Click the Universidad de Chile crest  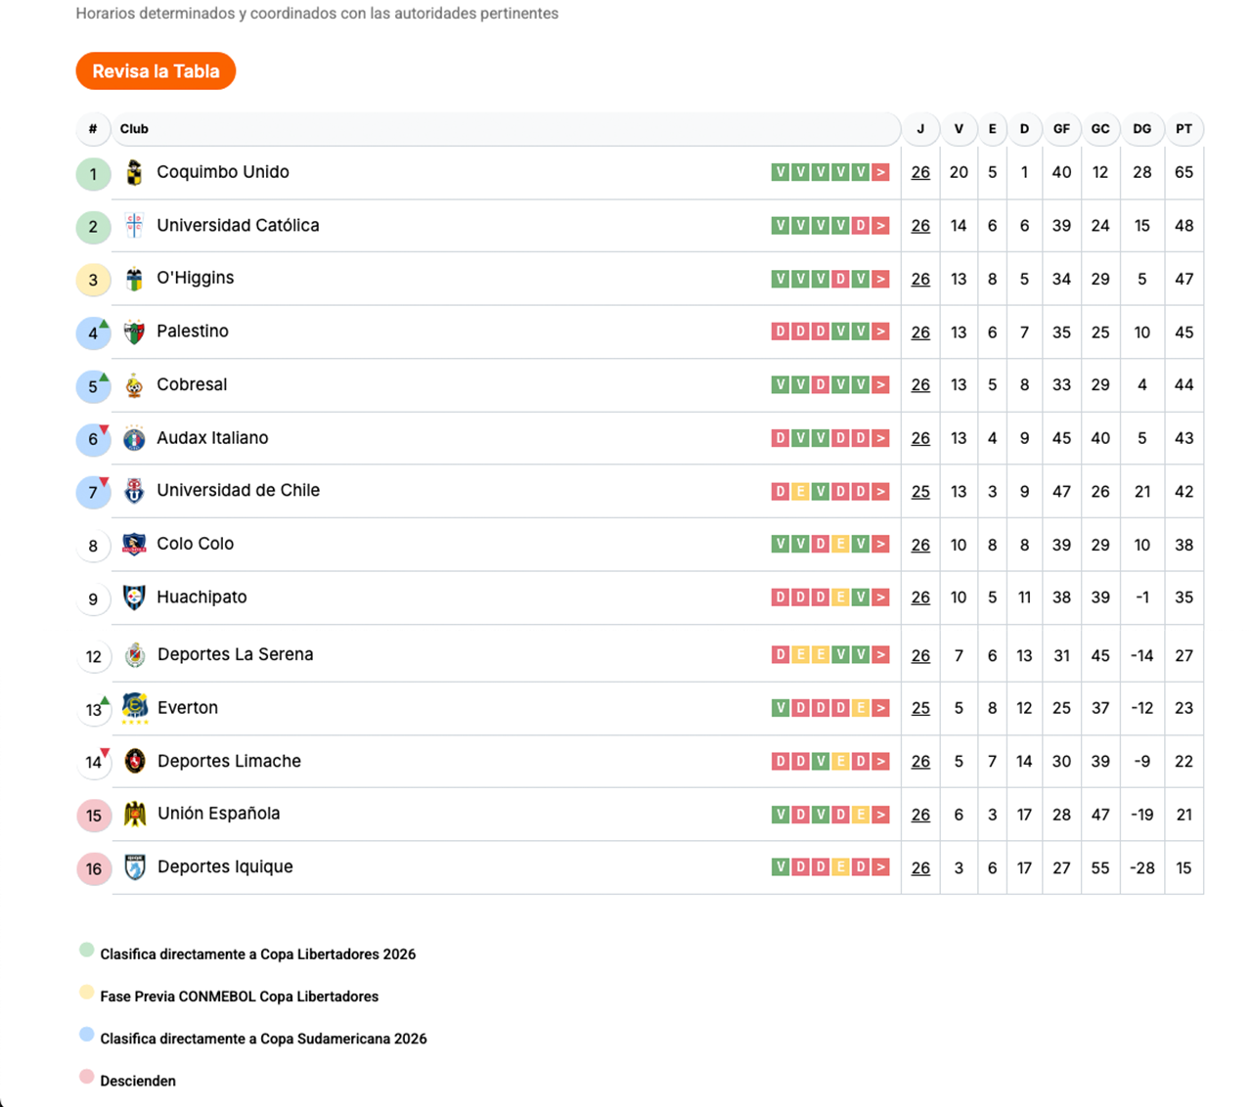tap(135, 491)
